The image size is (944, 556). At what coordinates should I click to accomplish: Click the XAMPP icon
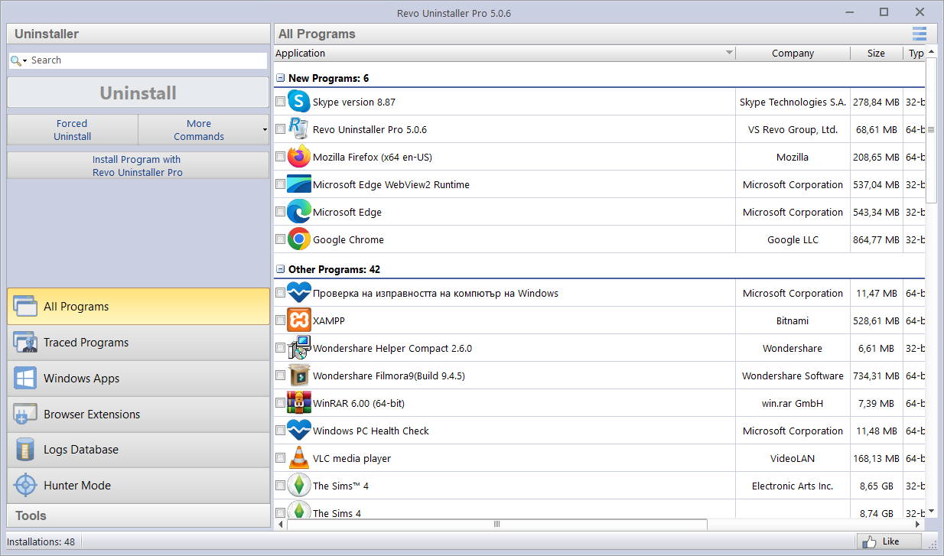pyautogui.click(x=298, y=320)
